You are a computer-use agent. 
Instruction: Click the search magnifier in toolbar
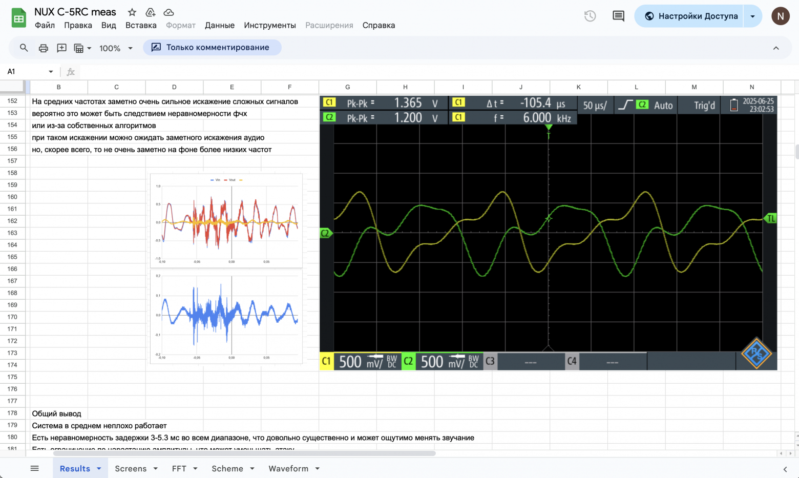[x=24, y=48]
